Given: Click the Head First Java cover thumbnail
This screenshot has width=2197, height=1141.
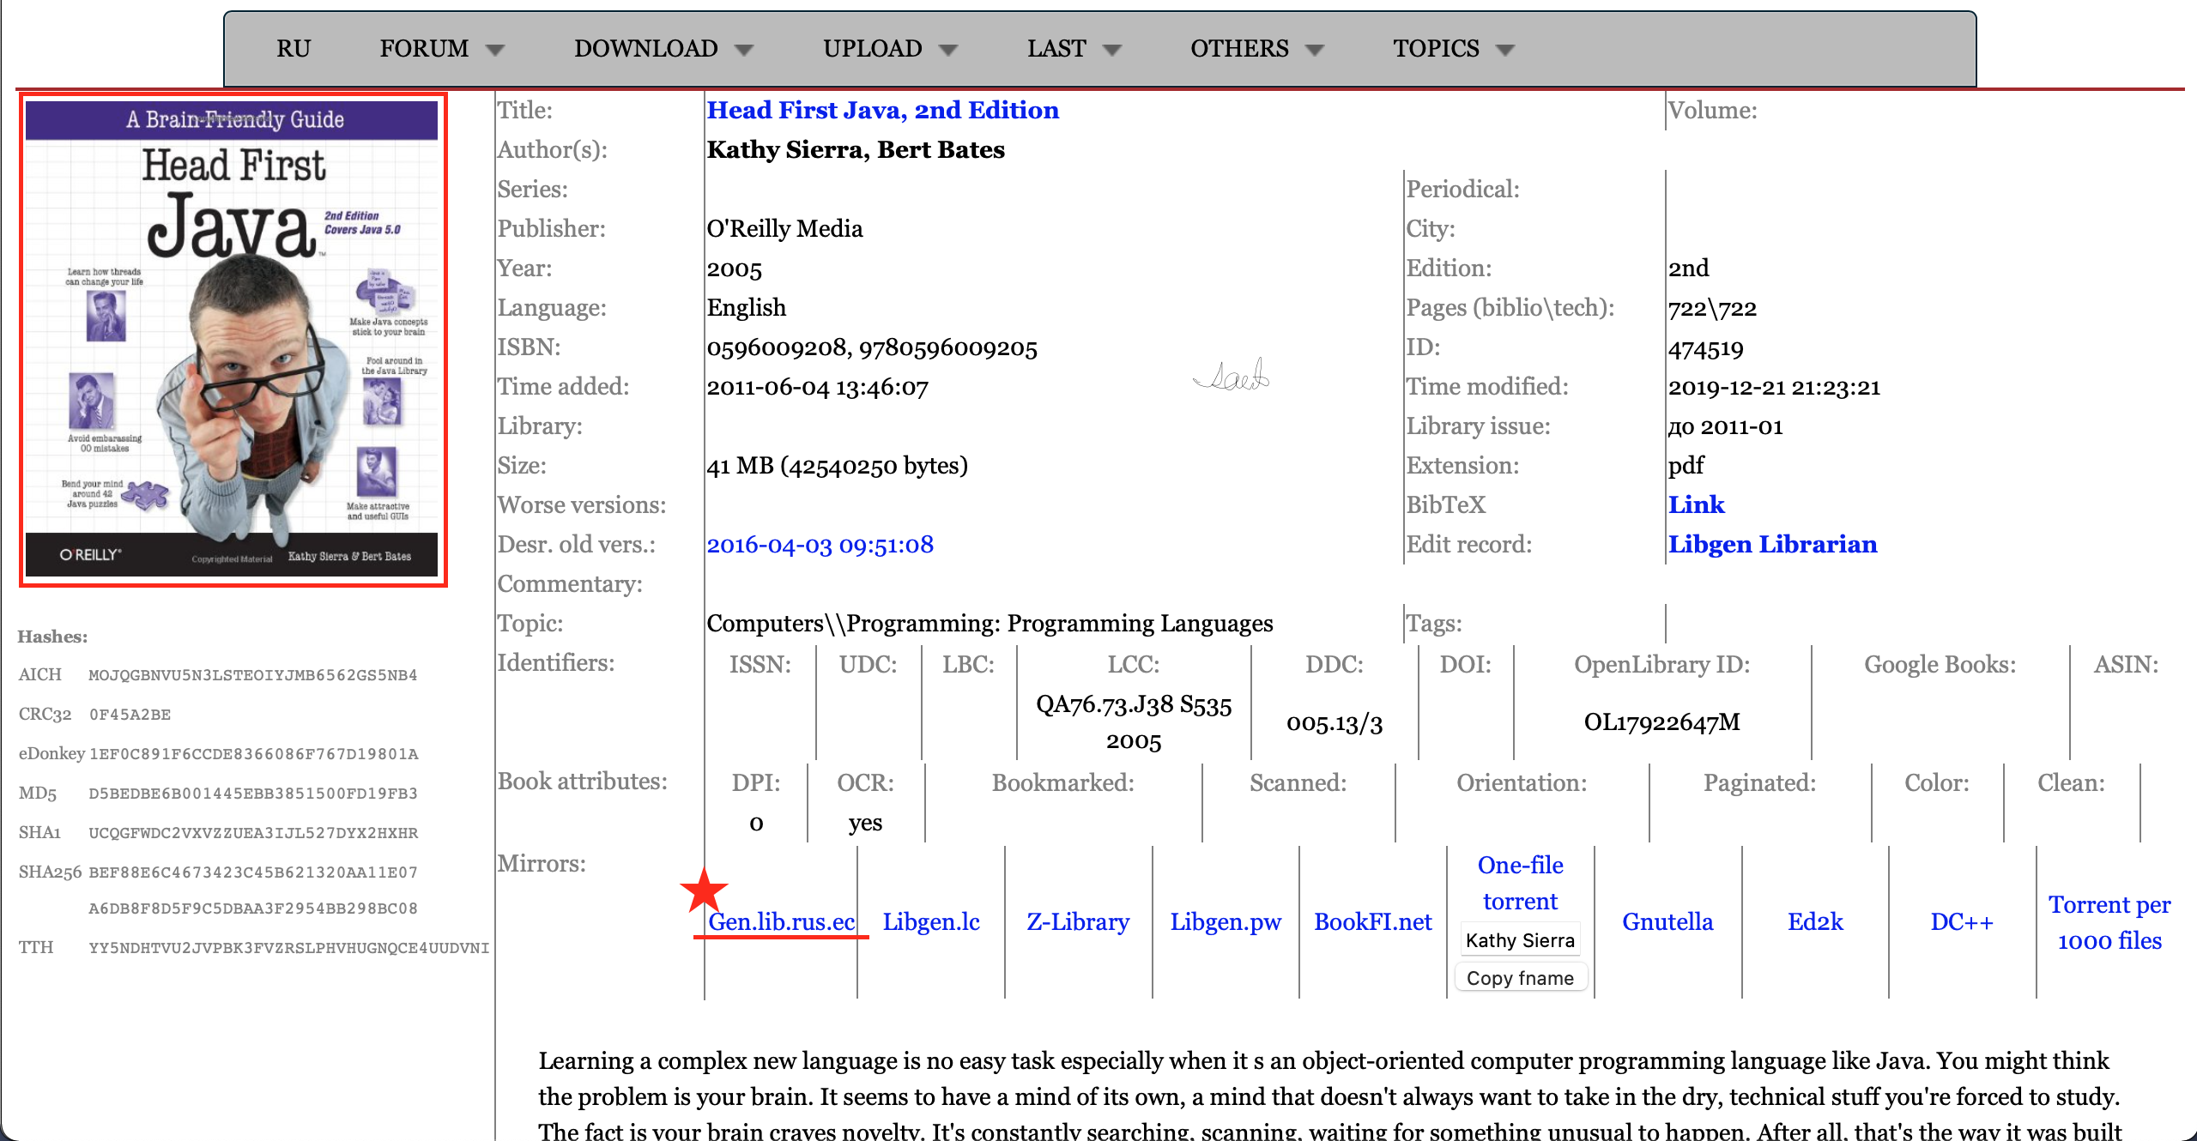Looking at the screenshot, I should [233, 340].
